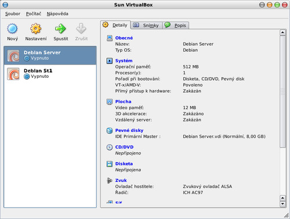The width and height of the screenshot is (290, 219).
Task: Click the Disketa, CD/DVD, Pevný disk boot order
Action: click(x=213, y=79)
